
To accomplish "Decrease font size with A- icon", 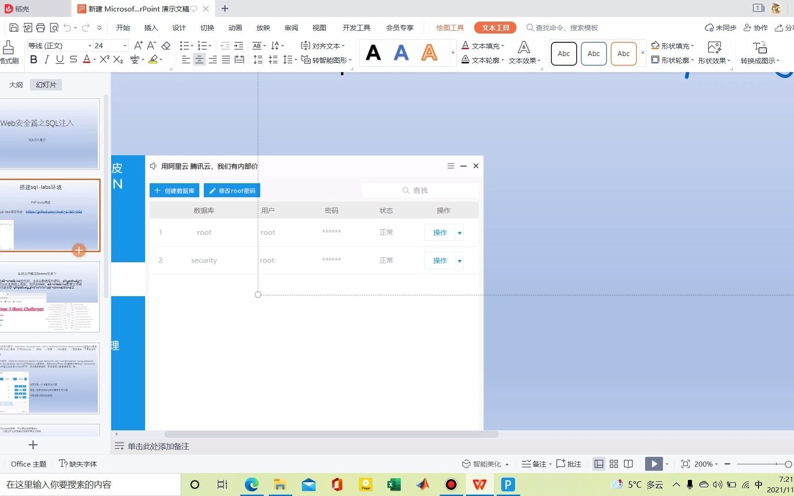I will pos(152,45).
